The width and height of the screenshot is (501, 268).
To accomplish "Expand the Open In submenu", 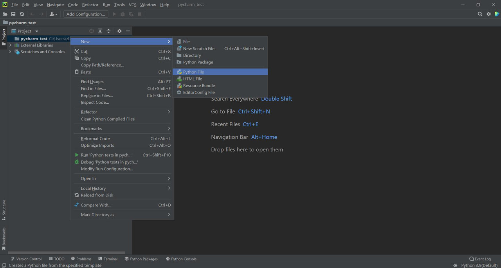I will pyautogui.click(x=122, y=178).
